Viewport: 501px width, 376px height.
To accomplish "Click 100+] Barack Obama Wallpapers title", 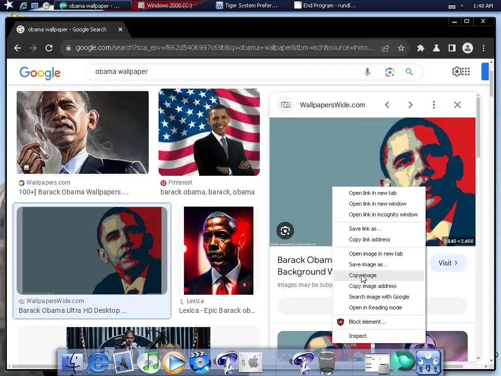I will click(73, 192).
